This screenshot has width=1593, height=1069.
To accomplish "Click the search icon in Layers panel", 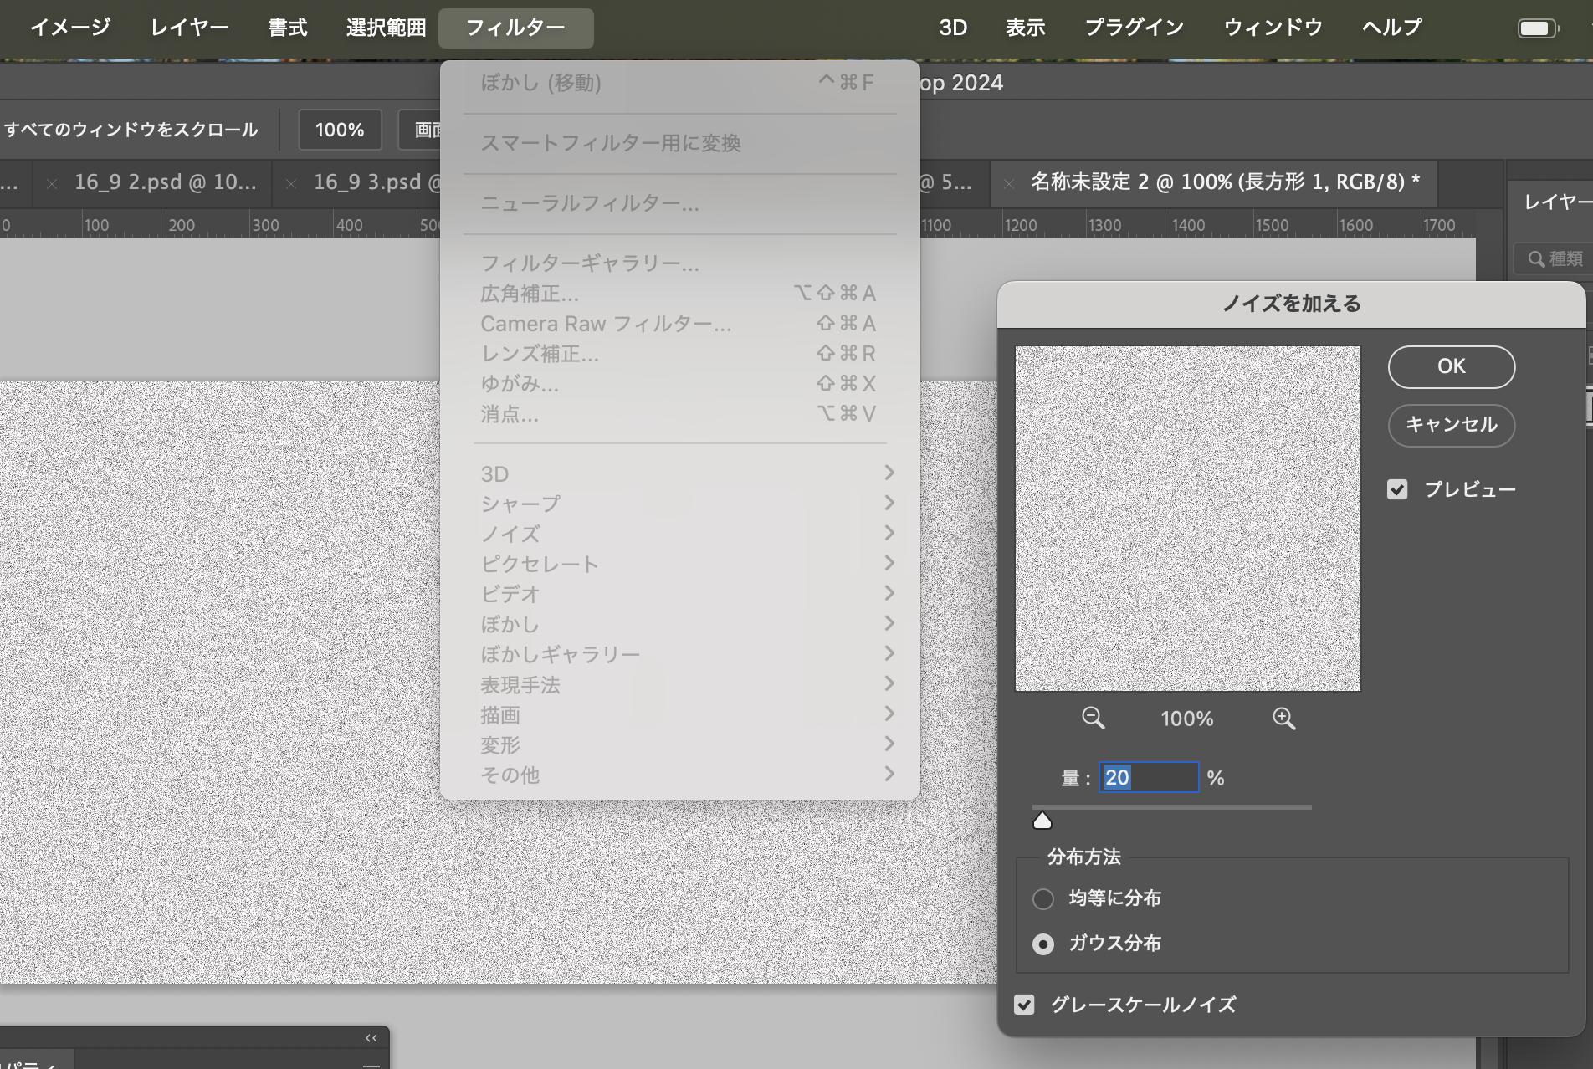I will [1536, 259].
